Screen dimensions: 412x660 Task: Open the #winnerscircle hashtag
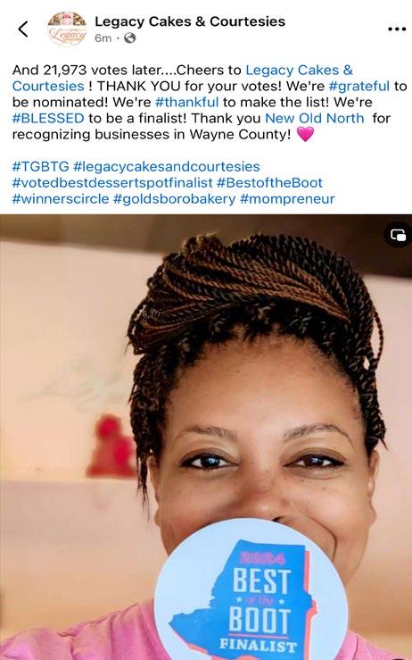click(x=61, y=199)
